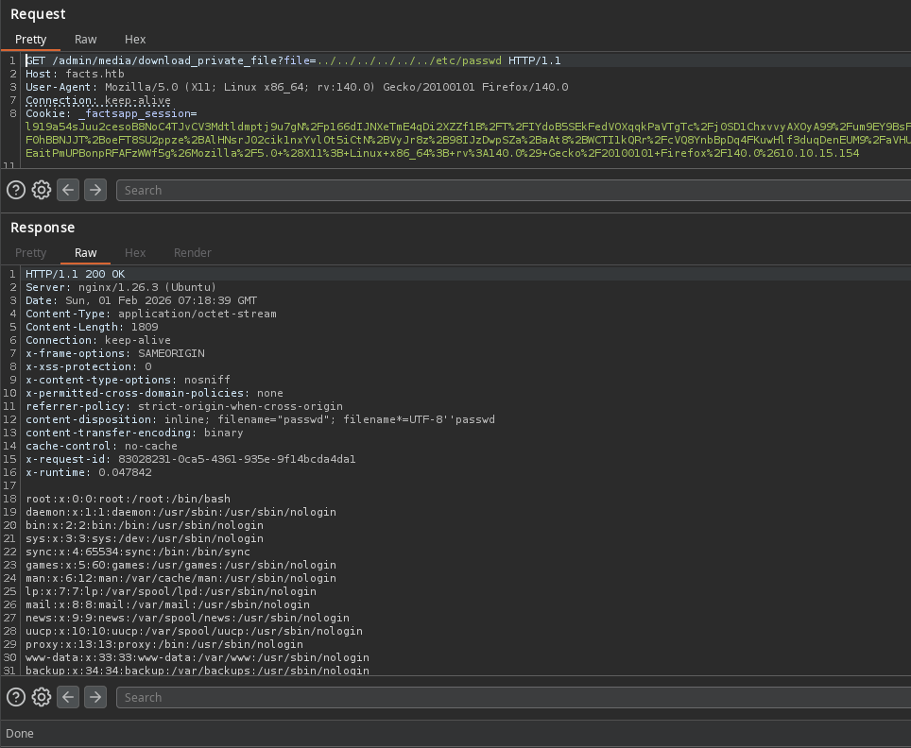Click lp:x:7:7 passwd entry
Screen dimensions: 911x748
click(x=171, y=592)
